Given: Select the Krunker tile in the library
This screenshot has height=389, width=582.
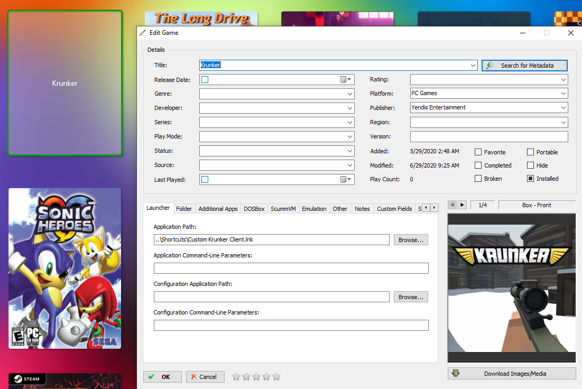Looking at the screenshot, I should [65, 83].
